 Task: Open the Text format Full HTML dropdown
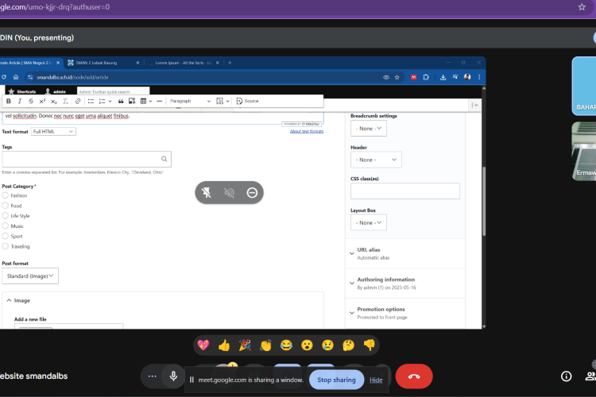coord(53,131)
